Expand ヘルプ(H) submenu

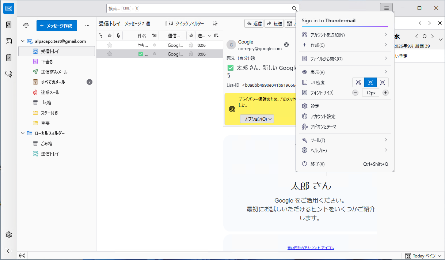[345, 150]
